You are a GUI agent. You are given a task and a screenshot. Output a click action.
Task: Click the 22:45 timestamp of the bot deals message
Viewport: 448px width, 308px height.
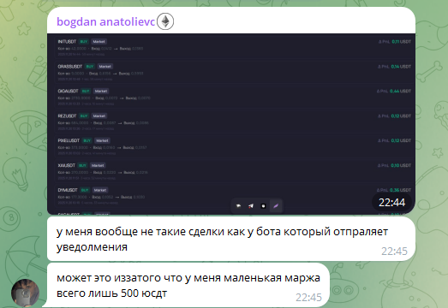[394, 252]
